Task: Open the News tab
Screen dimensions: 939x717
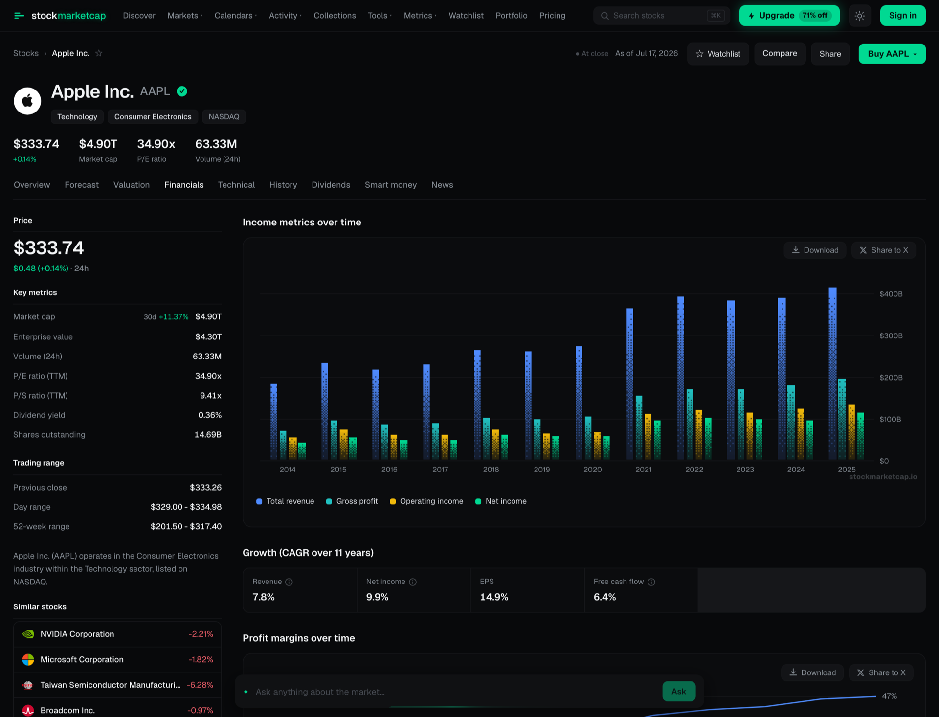Action: click(442, 185)
